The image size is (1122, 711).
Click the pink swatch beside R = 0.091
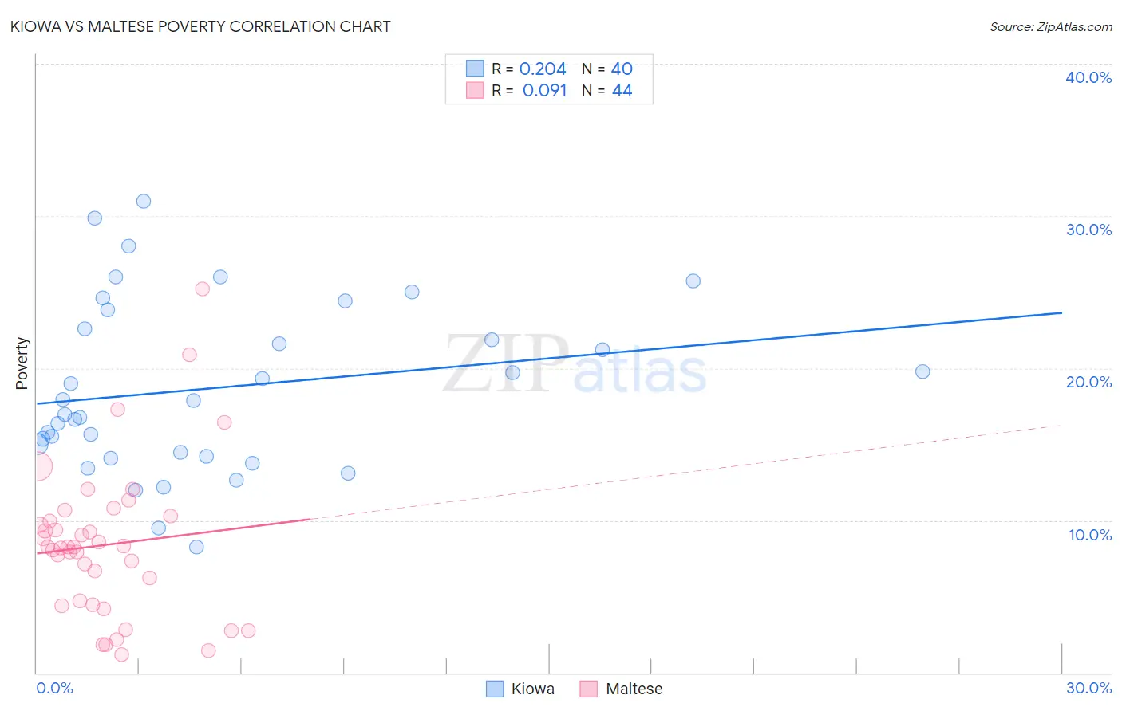[x=475, y=90]
